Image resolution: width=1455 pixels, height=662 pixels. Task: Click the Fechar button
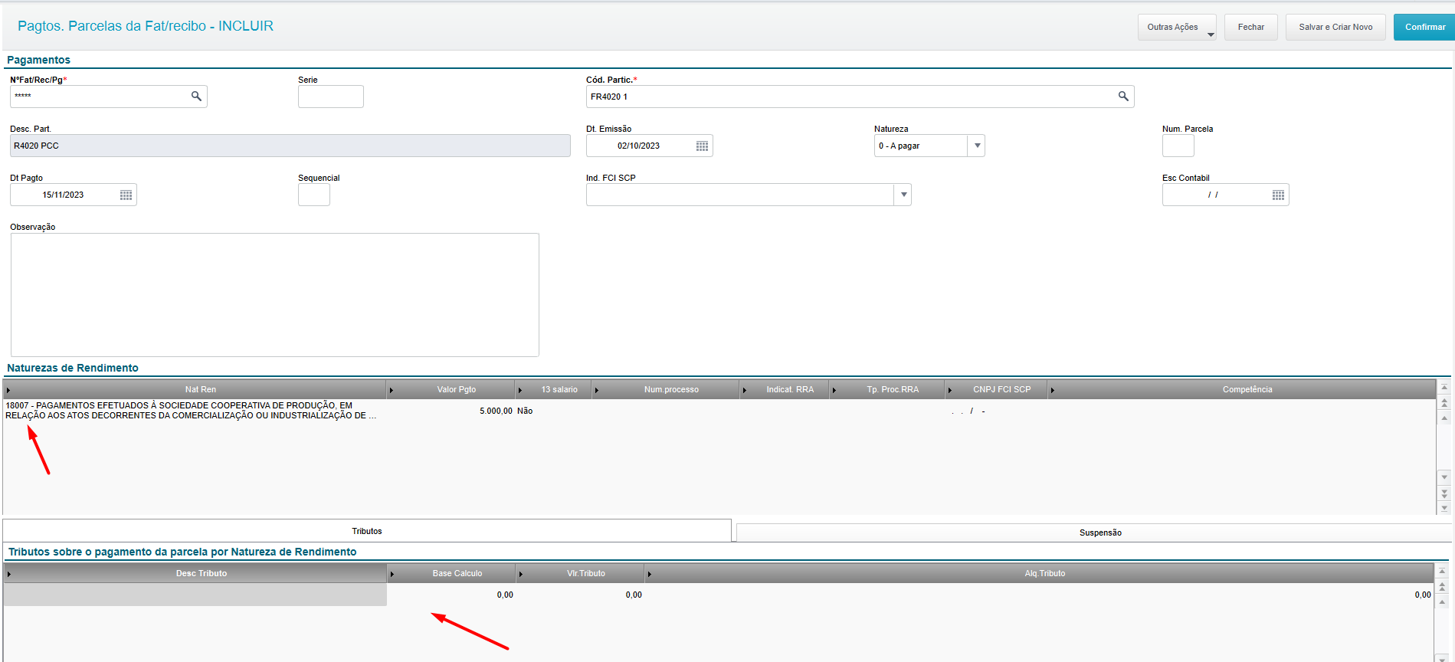1250,27
